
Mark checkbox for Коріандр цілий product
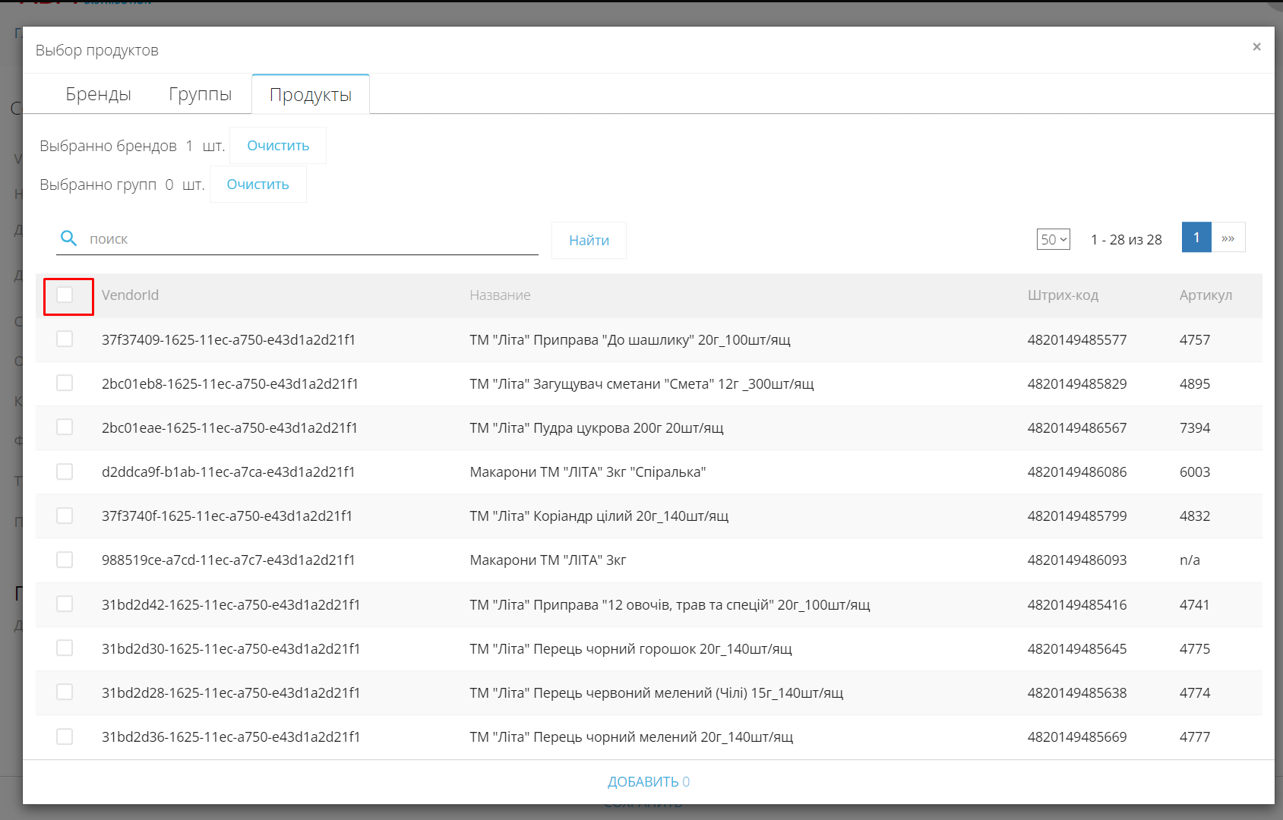pyautogui.click(x=65, y=516)
